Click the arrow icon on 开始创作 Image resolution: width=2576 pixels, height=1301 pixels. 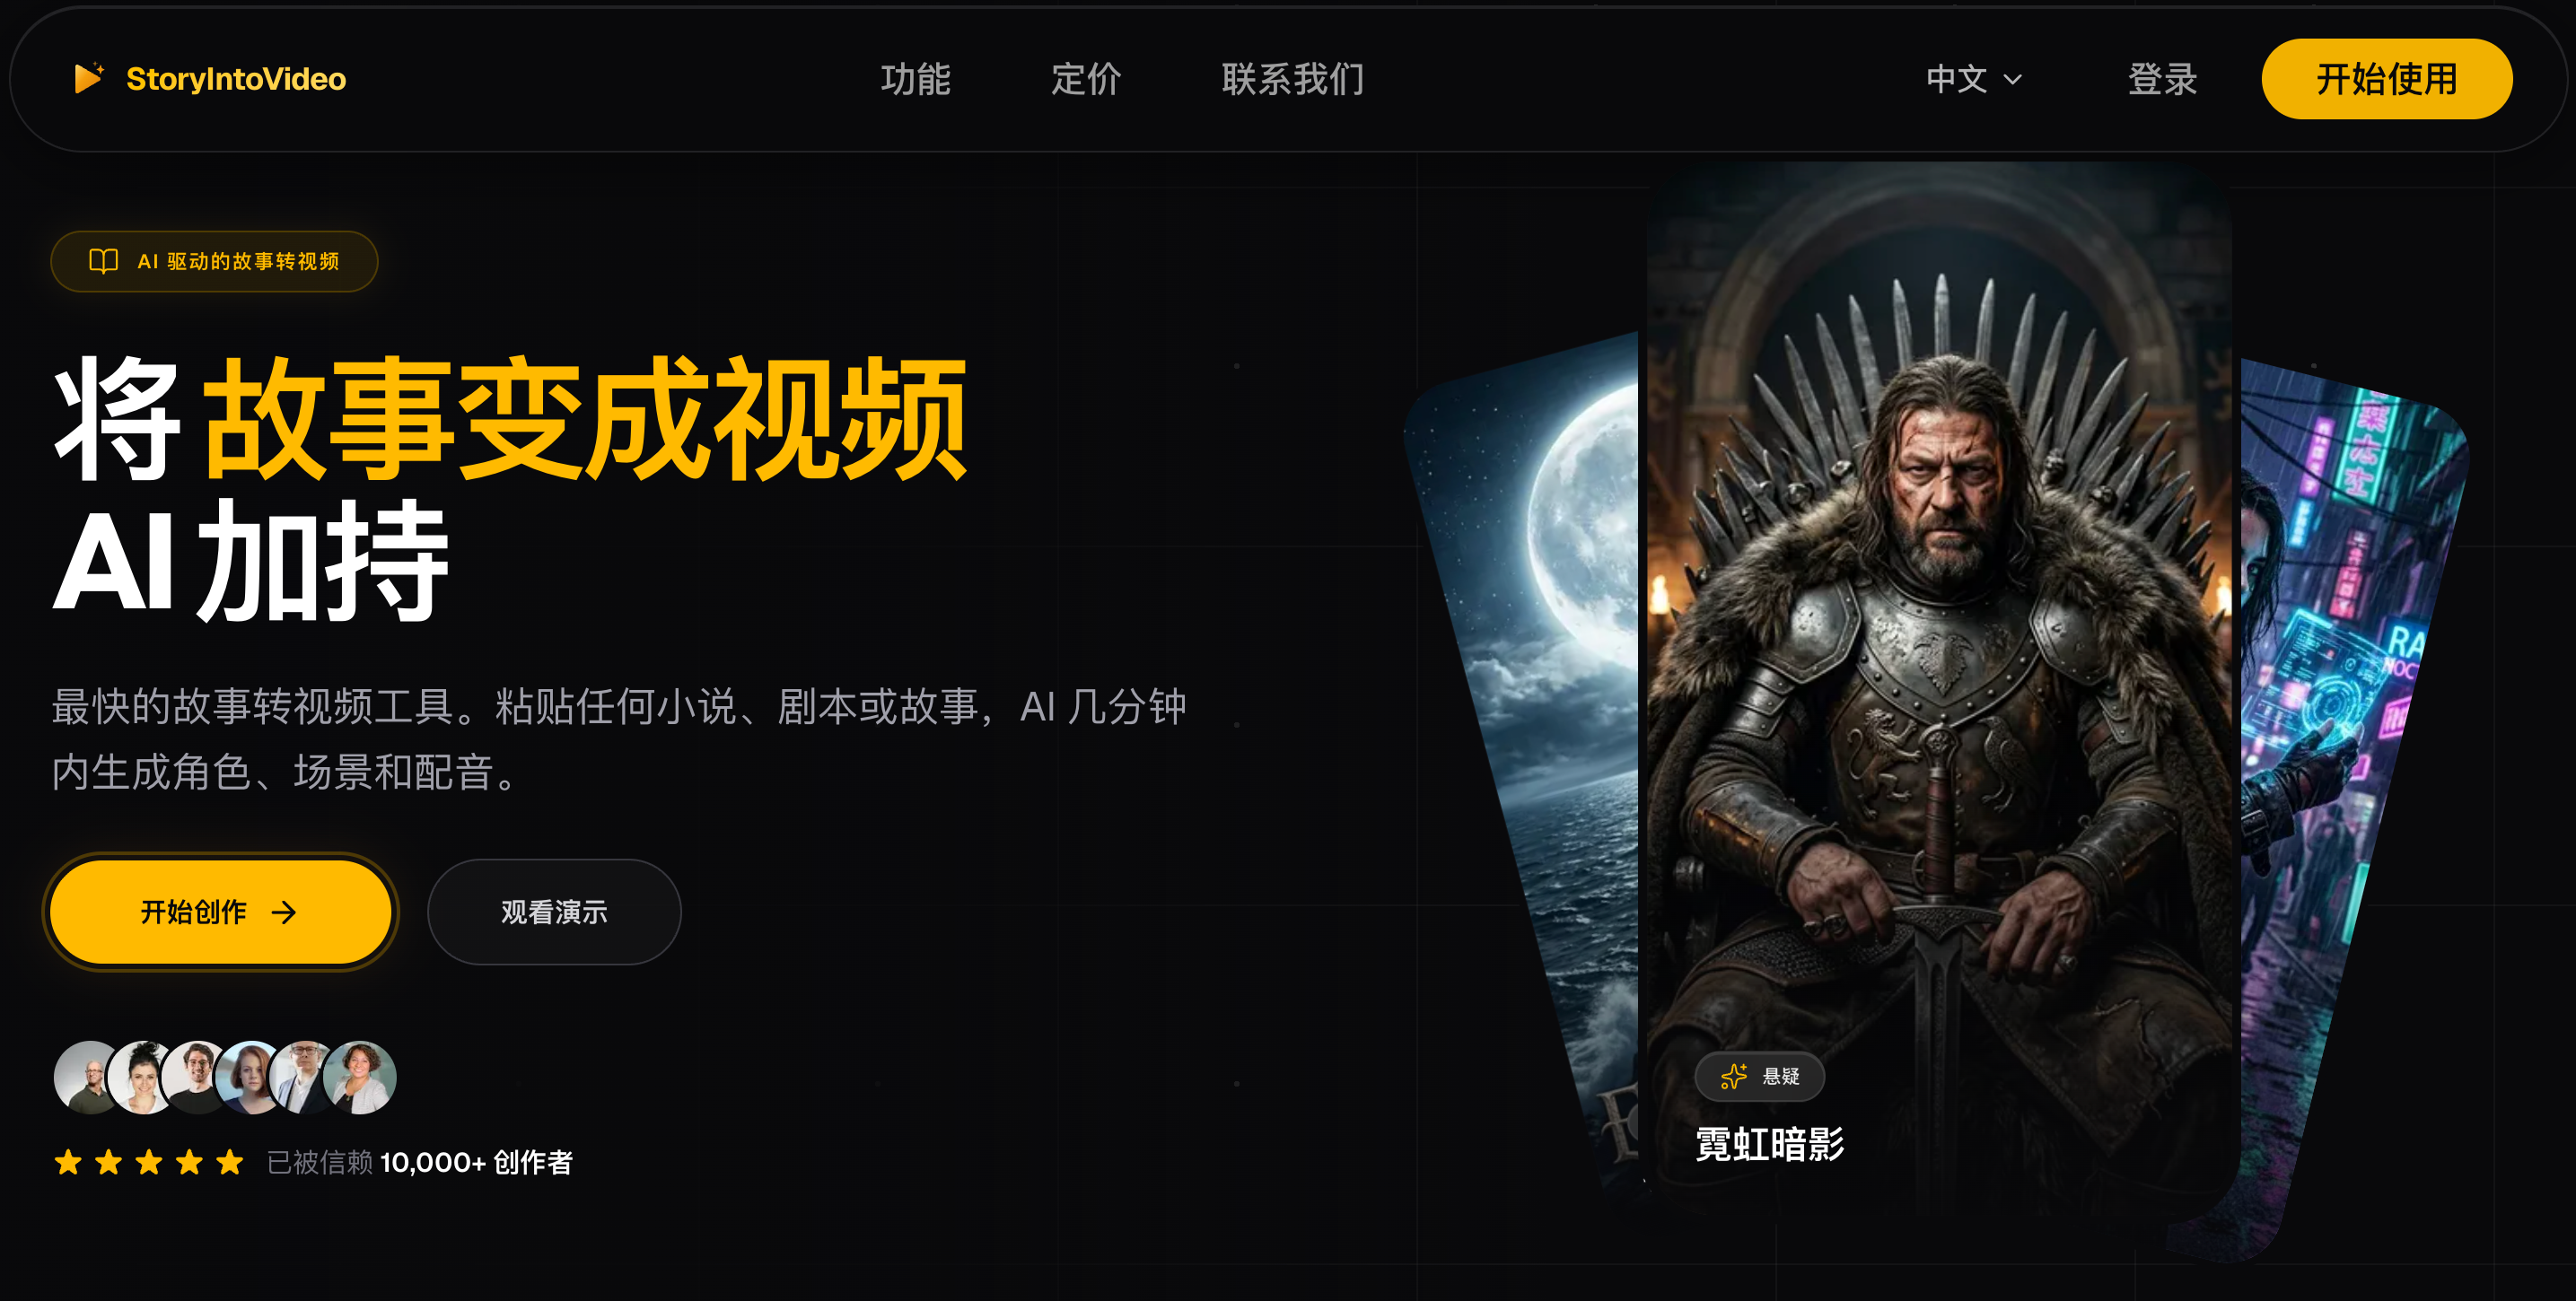coord(284,912)
